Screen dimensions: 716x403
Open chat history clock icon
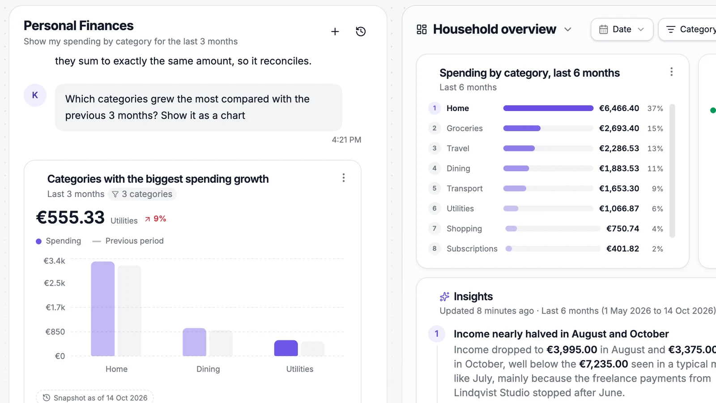[361, 31]
